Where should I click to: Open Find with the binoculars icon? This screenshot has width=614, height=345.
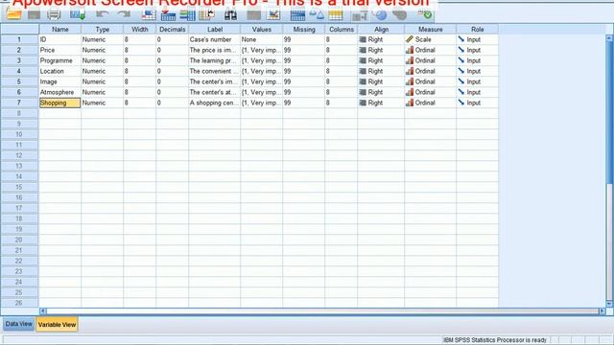[230, 15]
